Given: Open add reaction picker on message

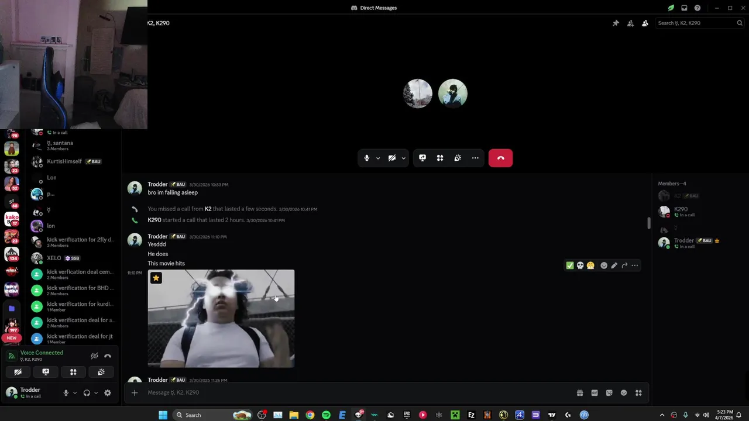Looking at the screenshot, I should [604, 265].
